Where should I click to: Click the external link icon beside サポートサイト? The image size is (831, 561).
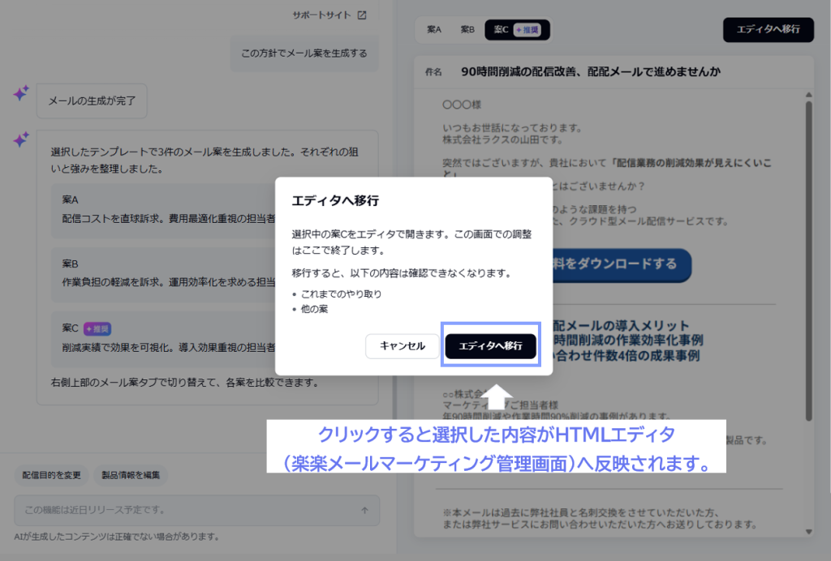[x=362, y=15]
